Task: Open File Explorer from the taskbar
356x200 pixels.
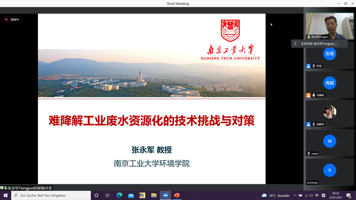Action: point(154,195)
